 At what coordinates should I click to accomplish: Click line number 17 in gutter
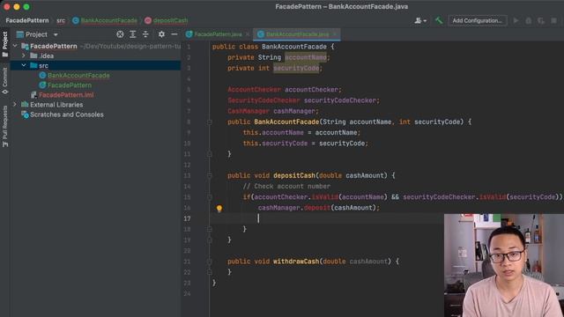click(x=187, y=218)
